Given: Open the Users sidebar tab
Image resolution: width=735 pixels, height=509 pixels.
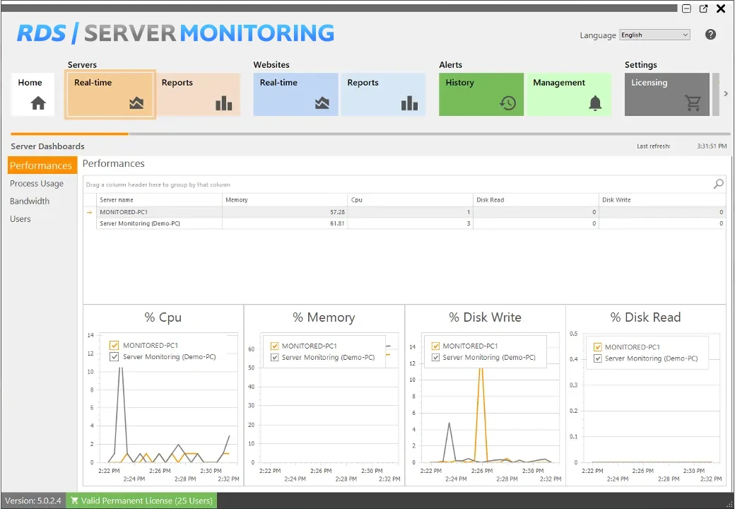Looking at the screenshot, I should (20, 218).
